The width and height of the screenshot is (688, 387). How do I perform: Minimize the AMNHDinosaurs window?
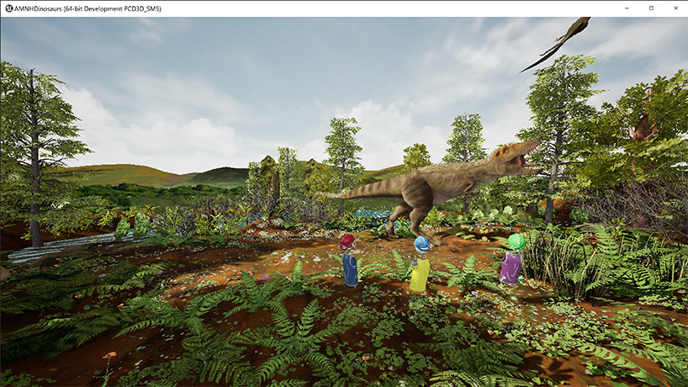(x=627, y=8)
